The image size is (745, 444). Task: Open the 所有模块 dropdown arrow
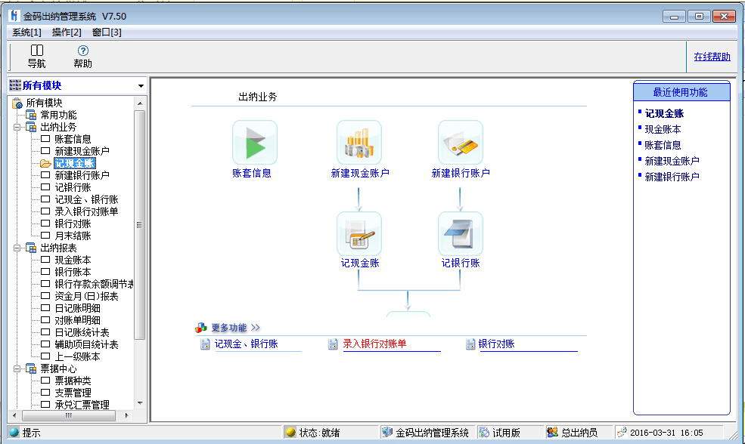[141, 86]
